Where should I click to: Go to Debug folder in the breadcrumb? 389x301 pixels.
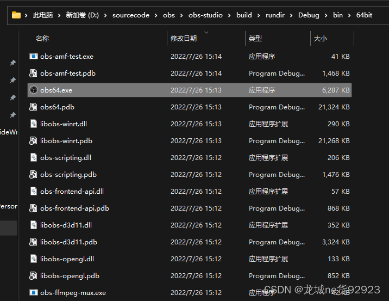[x=309, y=15]
